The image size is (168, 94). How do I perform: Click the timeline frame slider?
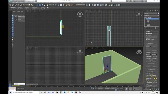(32, 84)
